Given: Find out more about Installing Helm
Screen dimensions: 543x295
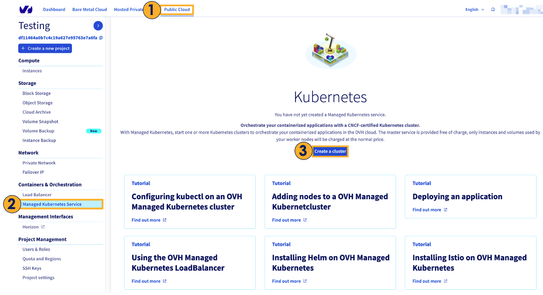Looking at the screenshot, I should [286, 281].
